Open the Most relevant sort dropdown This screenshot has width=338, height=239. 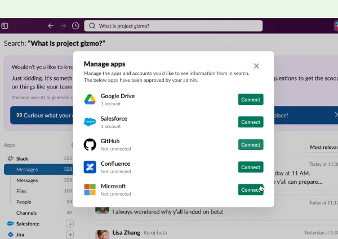click(x=323, y=147)
